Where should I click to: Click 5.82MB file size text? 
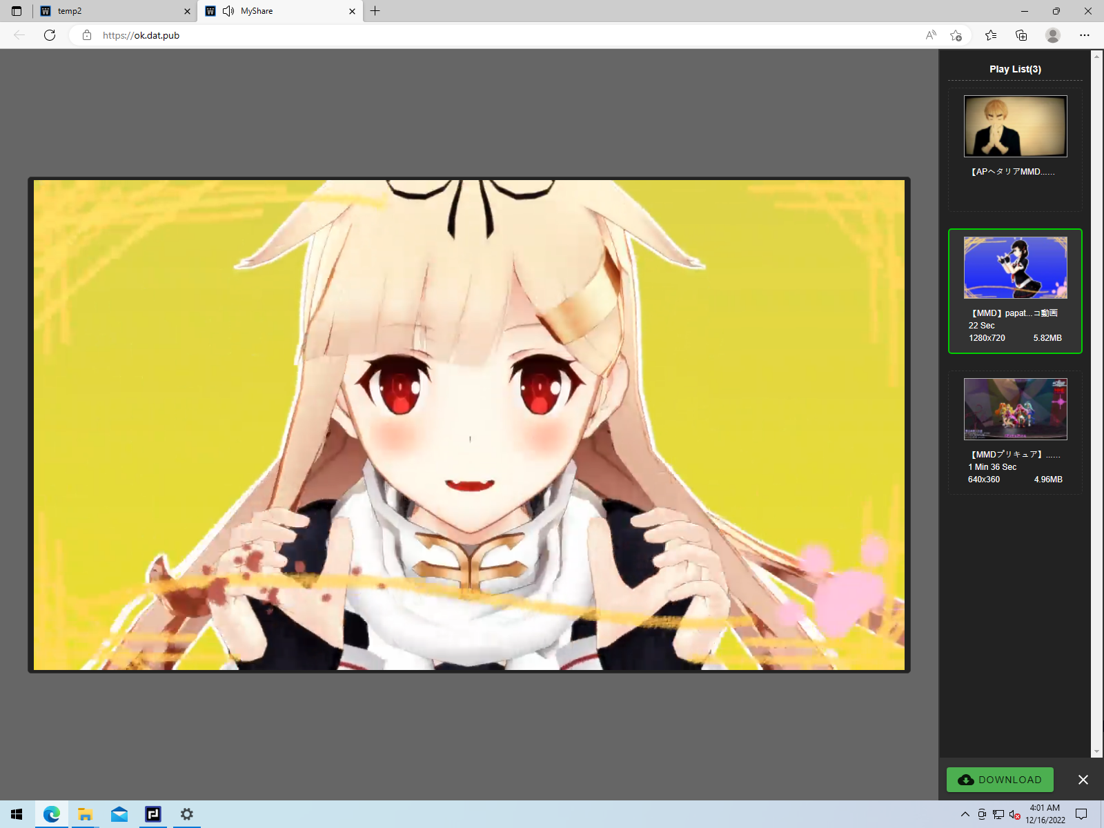coord(1047,338)
